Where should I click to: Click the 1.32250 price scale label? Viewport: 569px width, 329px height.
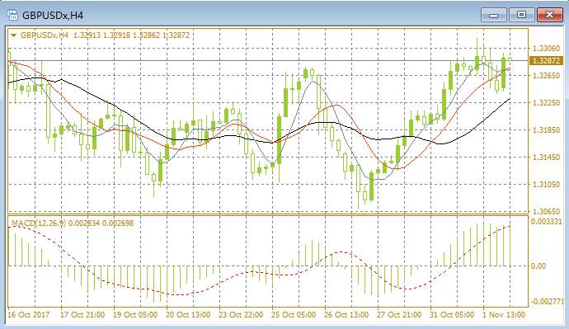point(546,102)
